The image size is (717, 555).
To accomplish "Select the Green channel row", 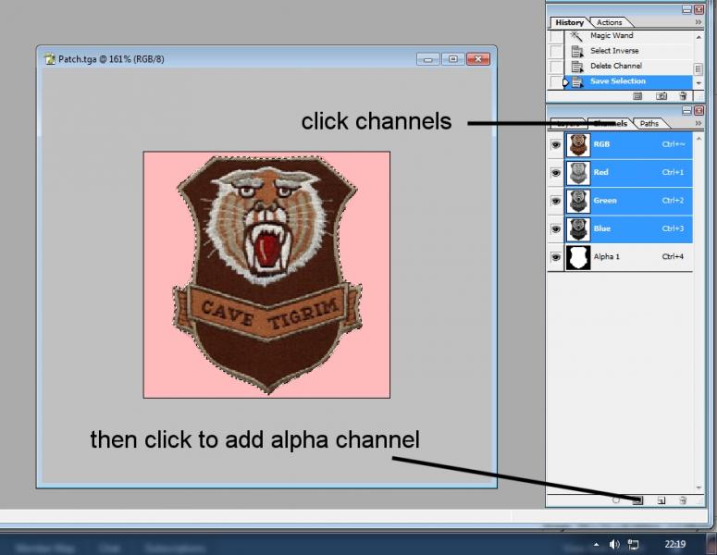I will 629,201.
